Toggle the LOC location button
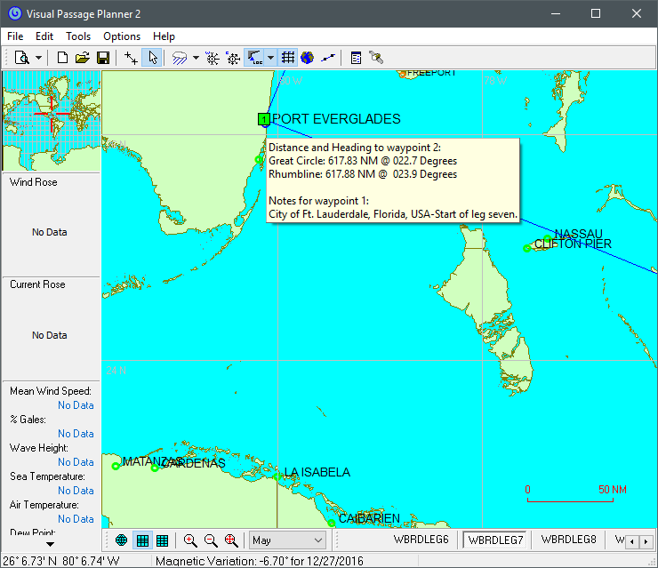 pos(254,58)
